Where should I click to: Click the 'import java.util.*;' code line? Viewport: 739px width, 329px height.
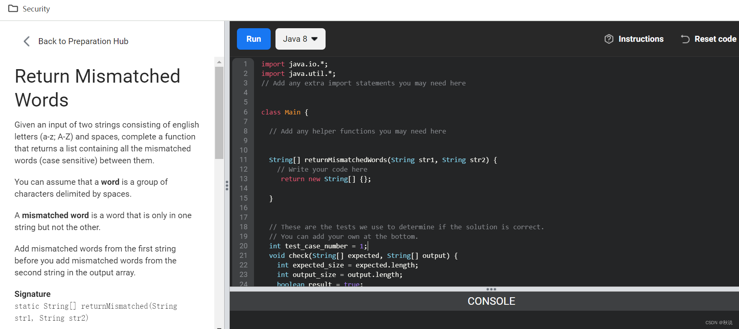(298, 74)
